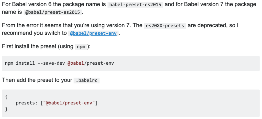Click the word install in npm command
This screenshot has height=119, width=262.
click(25, 63)
